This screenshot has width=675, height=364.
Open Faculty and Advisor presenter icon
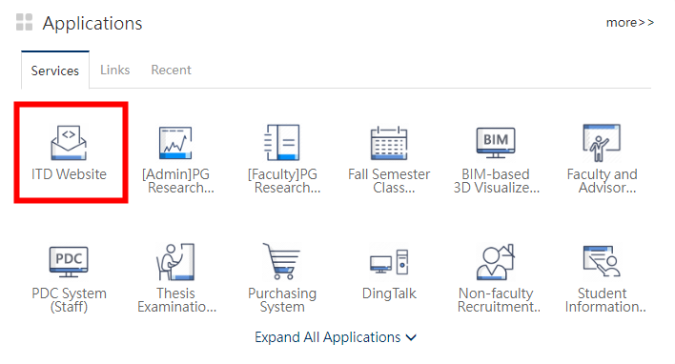point(602,143)
